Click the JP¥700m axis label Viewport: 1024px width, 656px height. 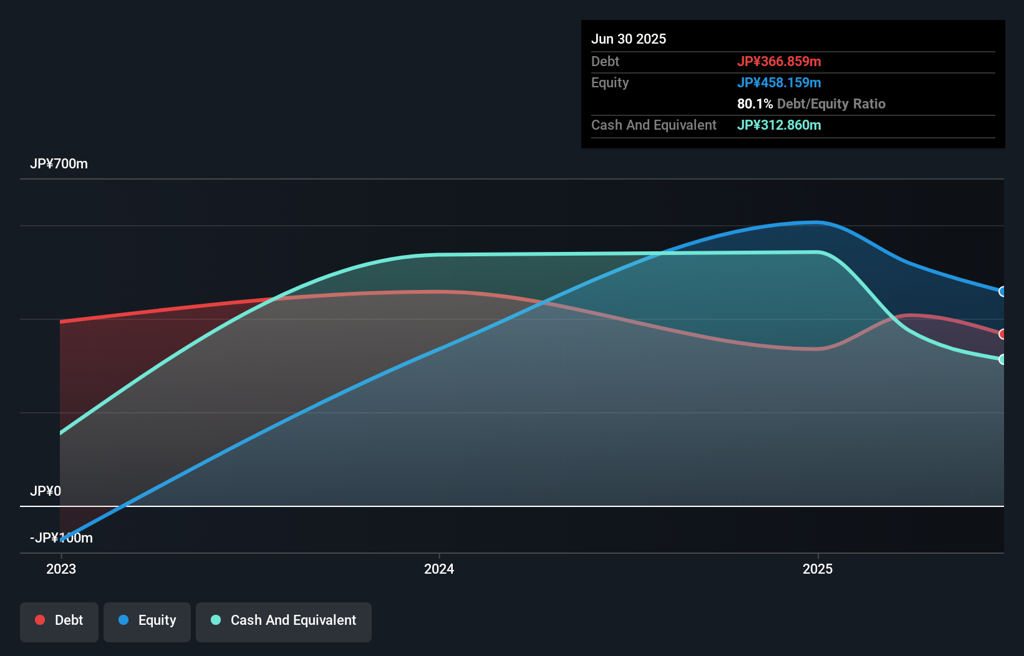[x=59, y=163]
